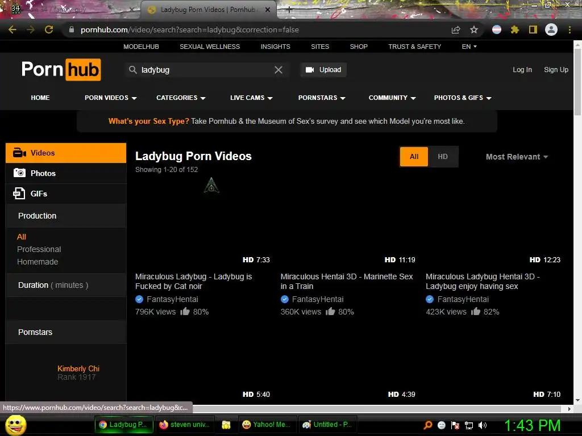Switch to HD only filter

pyautogui.click(x=442, y=157)
